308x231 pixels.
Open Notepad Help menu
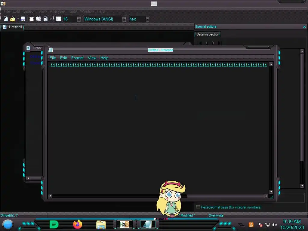pyautogui.click(x=104, y=58)
